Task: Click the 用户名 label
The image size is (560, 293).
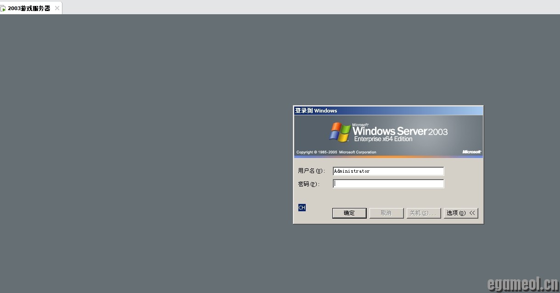Action: pyautogui.click(x=311, y=171)
